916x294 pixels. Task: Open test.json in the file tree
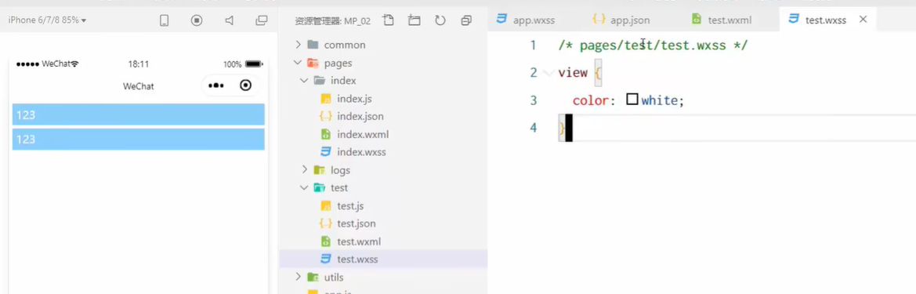tap(356, 223)
